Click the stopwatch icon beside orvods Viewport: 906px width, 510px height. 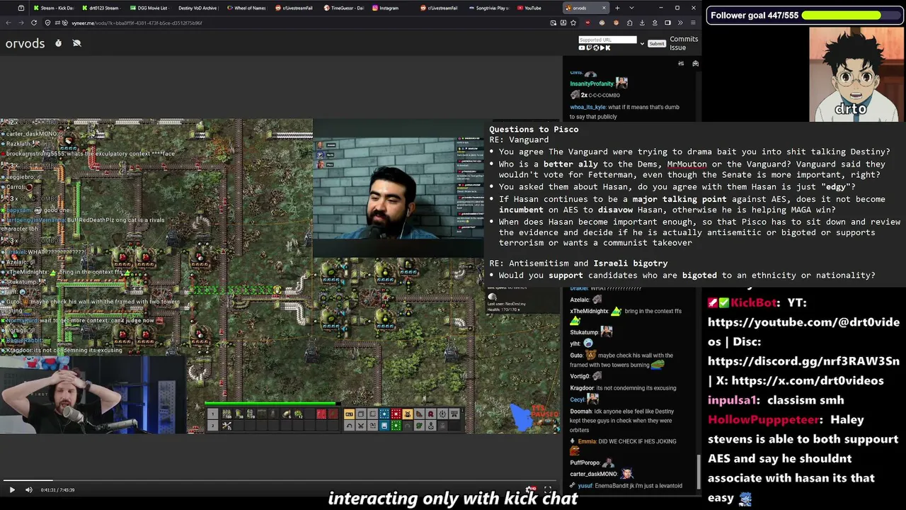point(58,43)
